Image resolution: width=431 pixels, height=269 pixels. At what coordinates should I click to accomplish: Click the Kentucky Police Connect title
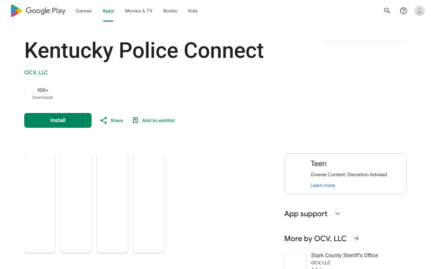[x=144, y=50]
